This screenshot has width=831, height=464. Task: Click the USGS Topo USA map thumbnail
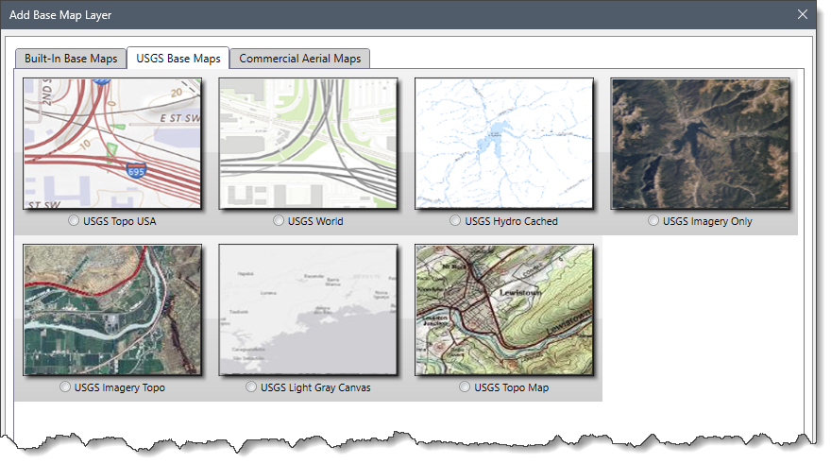click(112, 144)
